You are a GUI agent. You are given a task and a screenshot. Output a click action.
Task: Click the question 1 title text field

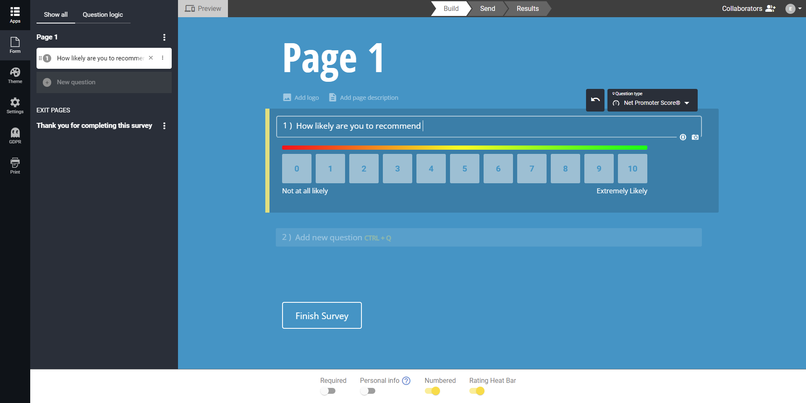pyautogui.click(x=489, y=126)
